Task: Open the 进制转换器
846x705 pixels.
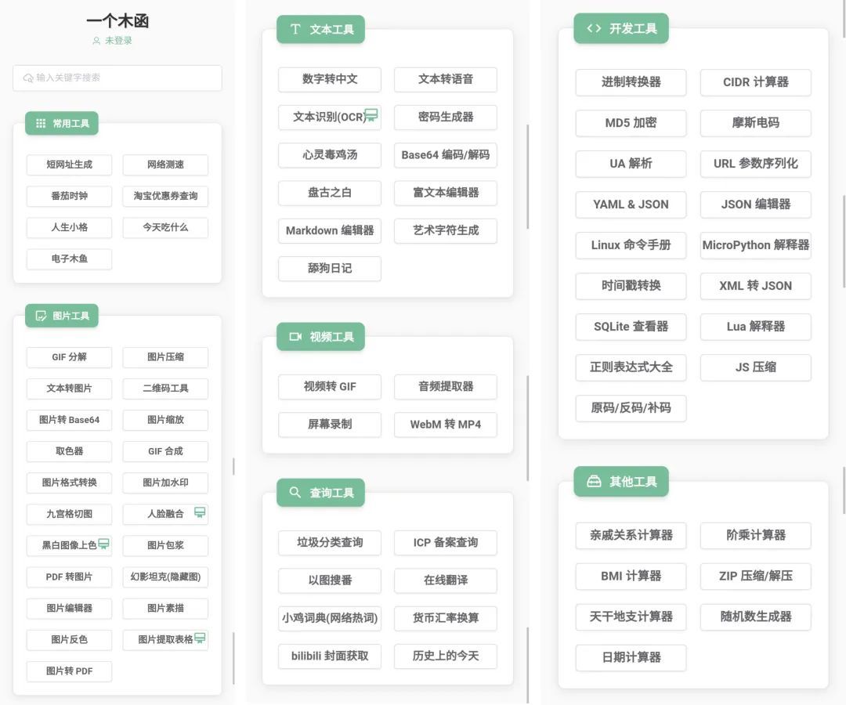Action: click(x=631, y=82)
